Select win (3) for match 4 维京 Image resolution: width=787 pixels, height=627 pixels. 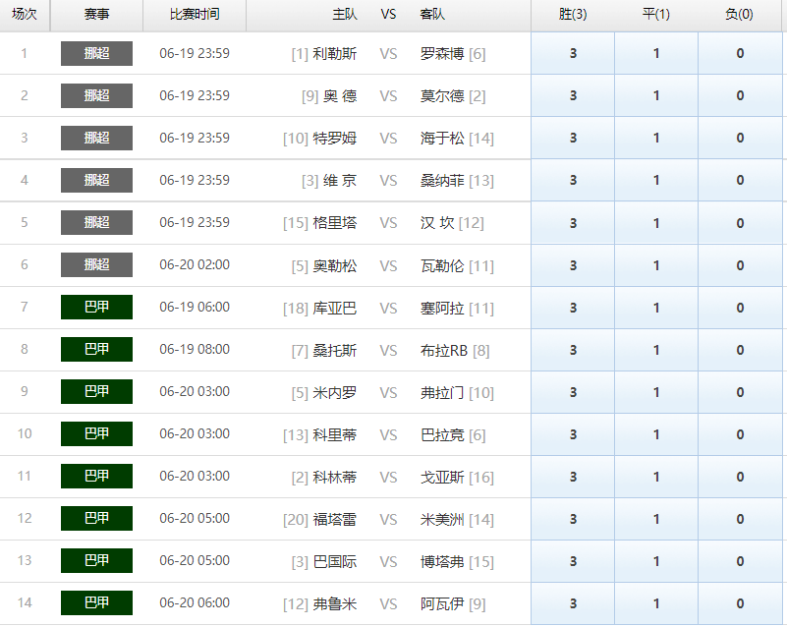(x=573, y=180)
